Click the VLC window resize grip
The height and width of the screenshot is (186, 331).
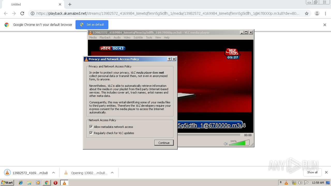(252, 145)
